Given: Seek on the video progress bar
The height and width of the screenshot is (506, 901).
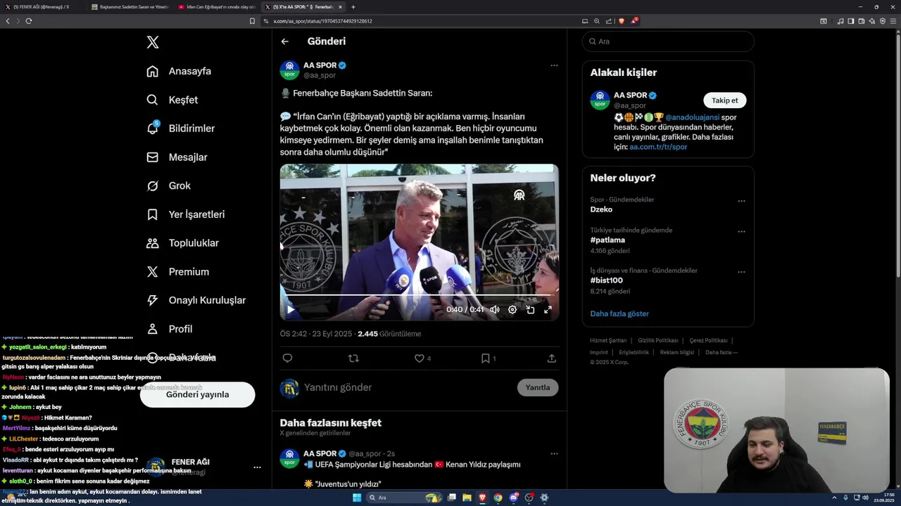Looking at the screenshot, I should (x=419, y=295).
